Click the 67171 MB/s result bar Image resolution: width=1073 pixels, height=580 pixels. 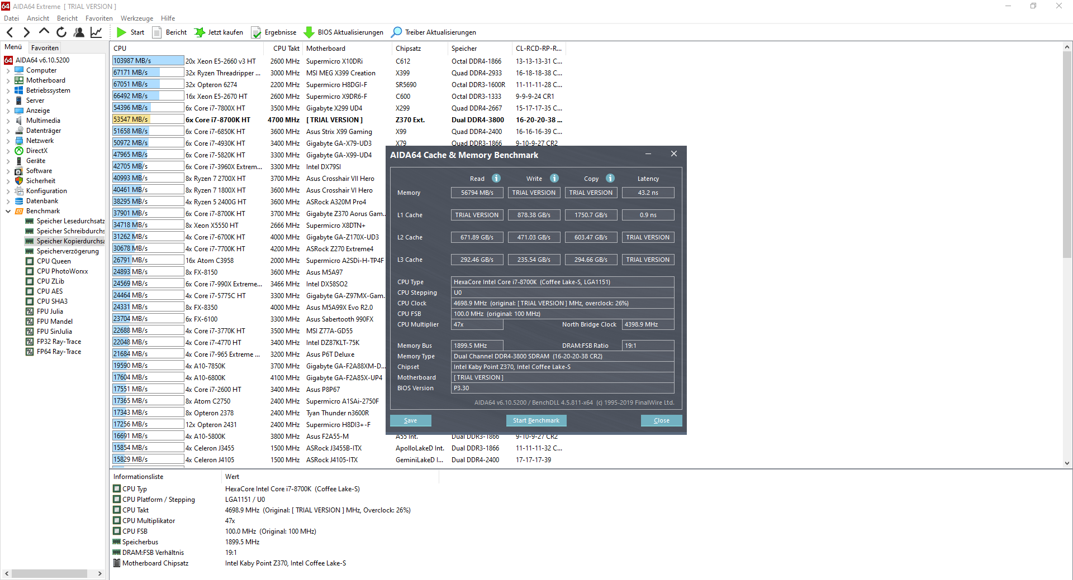(x=148, y=73)
